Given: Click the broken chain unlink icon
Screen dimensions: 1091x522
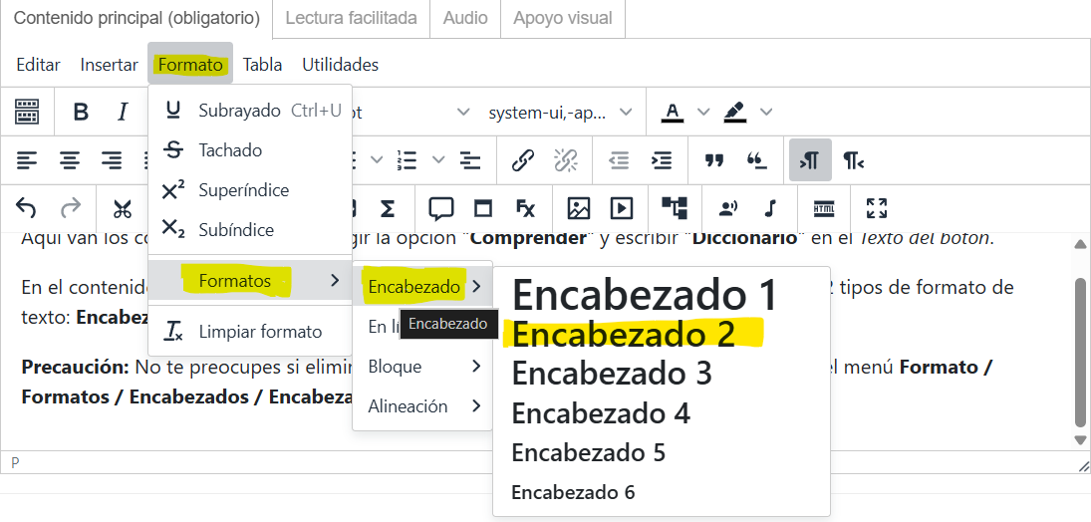Looking at the screenshot, I should coord(565,160).
